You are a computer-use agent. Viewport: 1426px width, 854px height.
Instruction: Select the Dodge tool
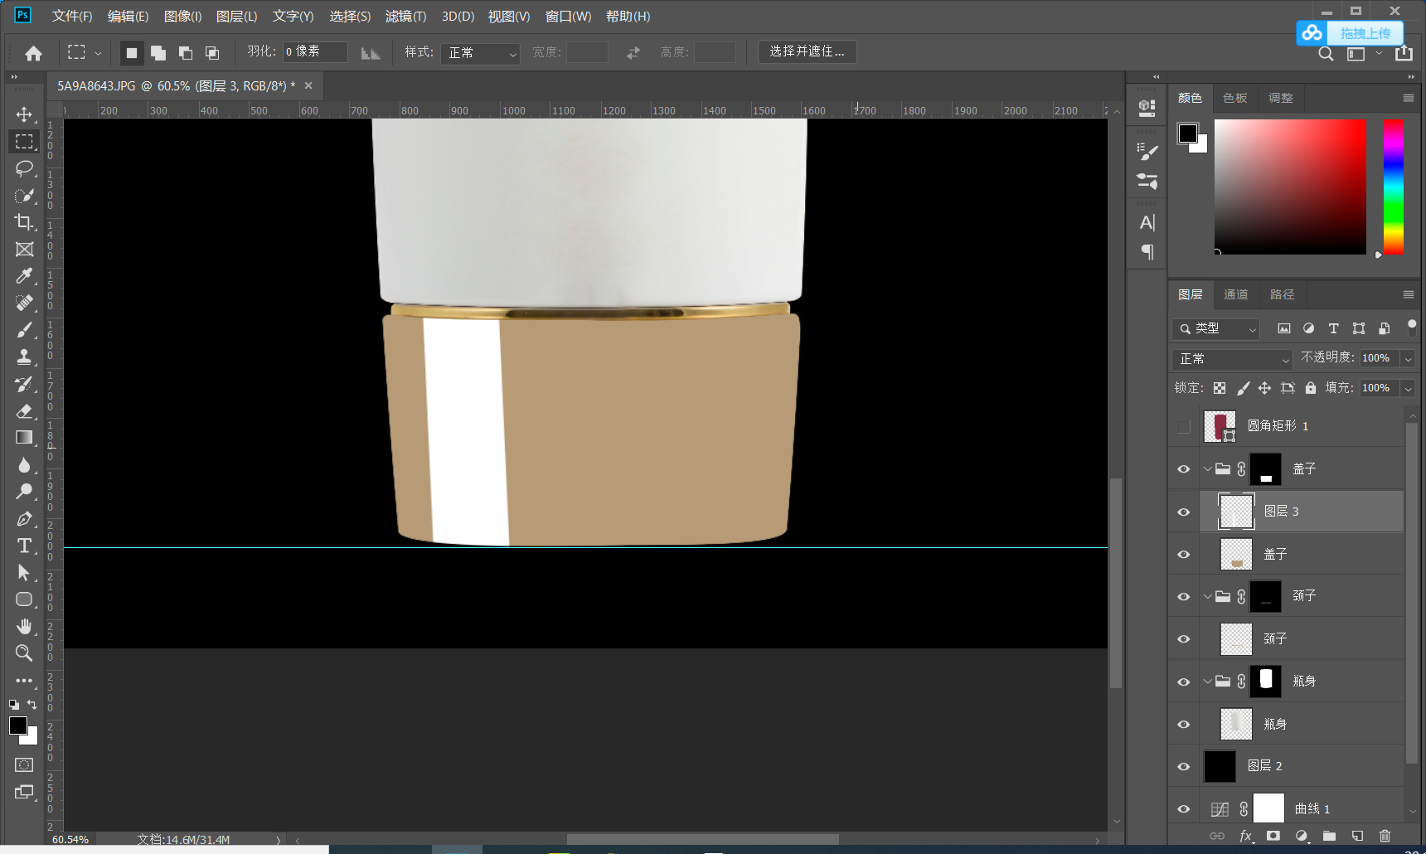pos(24,492)
